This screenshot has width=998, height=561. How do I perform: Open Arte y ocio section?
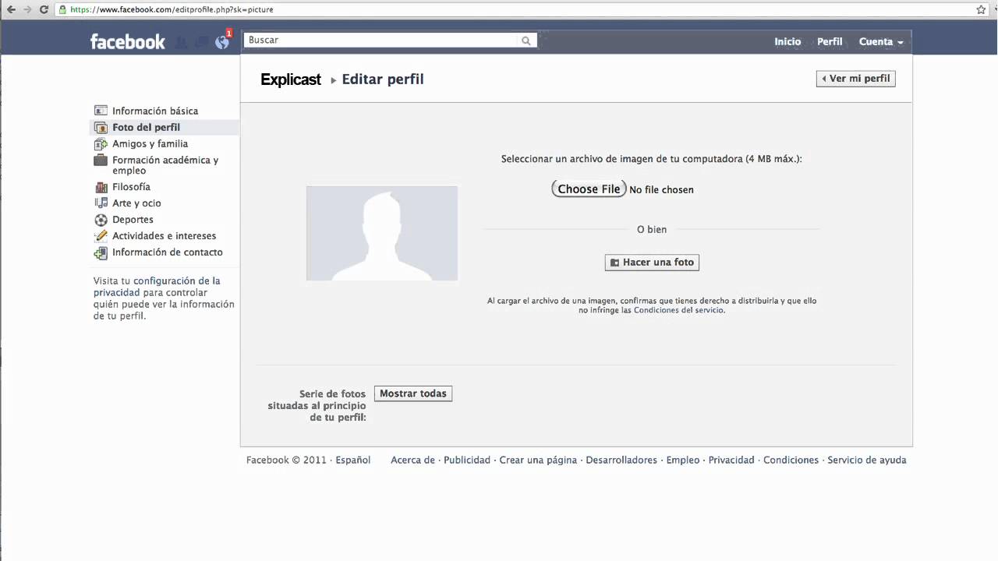pos(136,203)
